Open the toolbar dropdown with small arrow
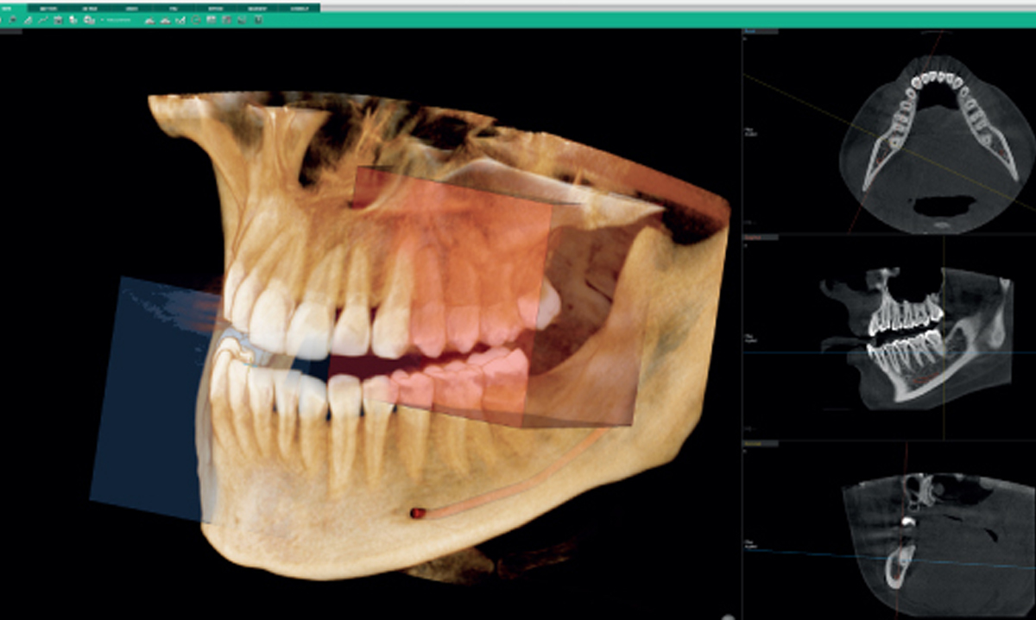 point(101,19)
